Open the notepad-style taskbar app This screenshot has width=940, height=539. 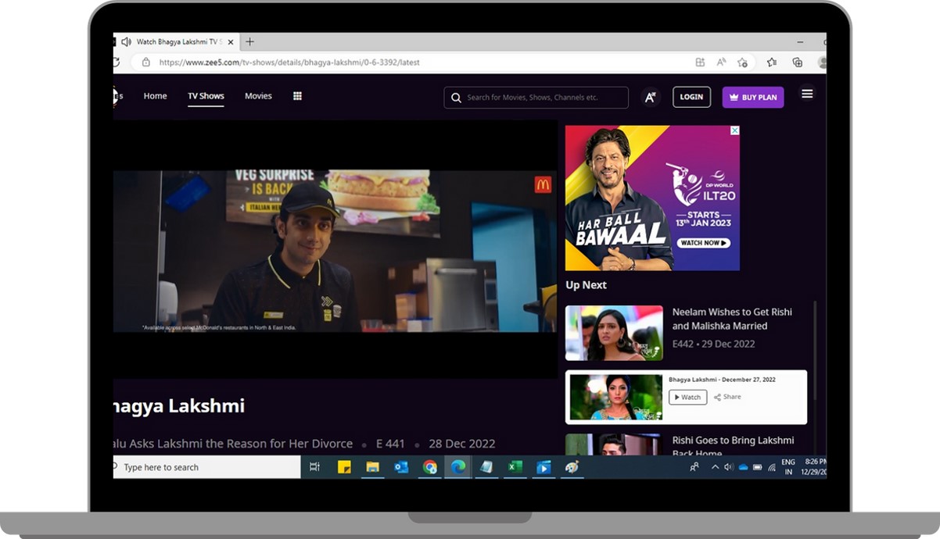486,467
